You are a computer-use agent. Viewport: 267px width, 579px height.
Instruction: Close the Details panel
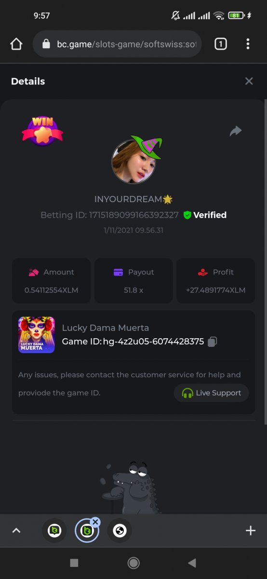[249, 81]
